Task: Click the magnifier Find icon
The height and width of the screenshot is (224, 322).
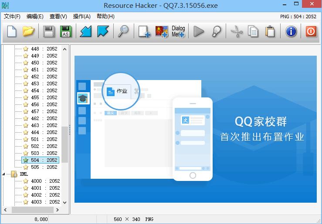Action: click(x=123, y=31)
